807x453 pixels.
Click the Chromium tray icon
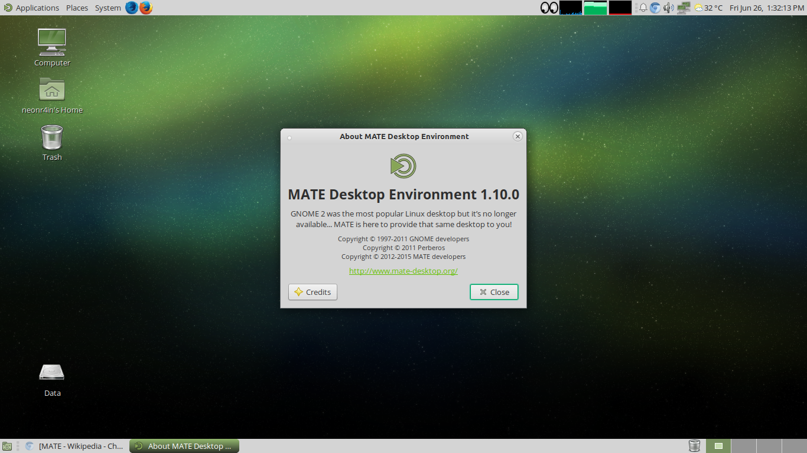pos(655,8)
